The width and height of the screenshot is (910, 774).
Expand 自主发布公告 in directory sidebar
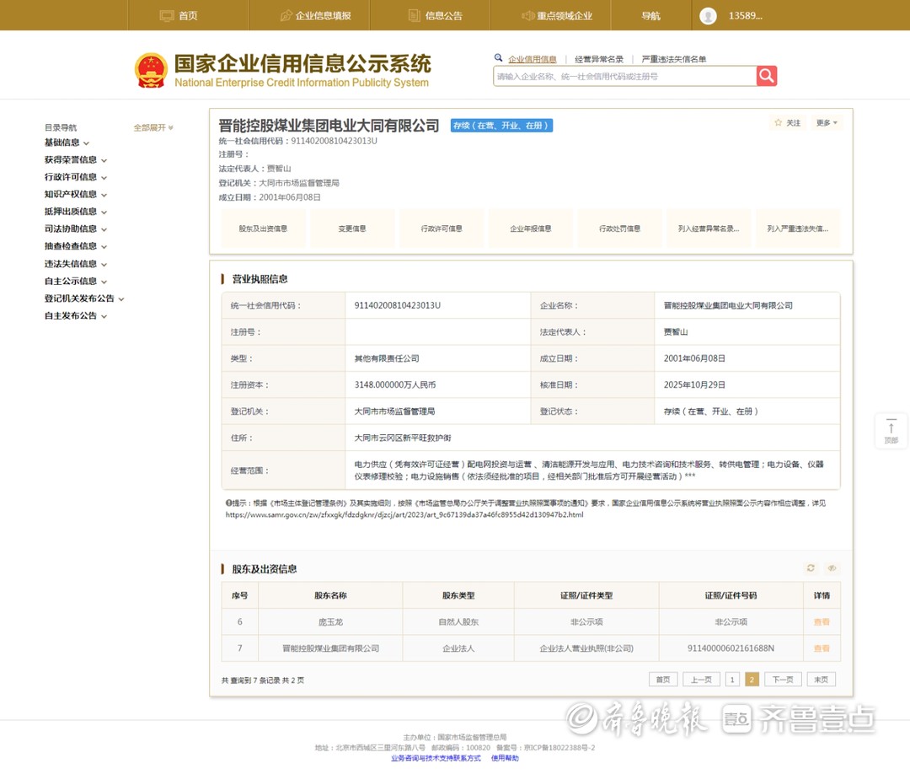point(76,316)
